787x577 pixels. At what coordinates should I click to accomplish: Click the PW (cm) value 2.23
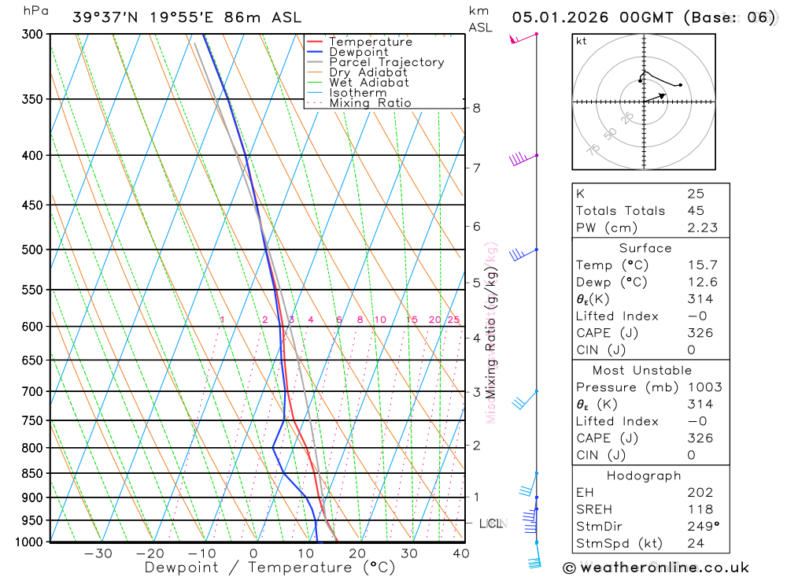point(703,228)
